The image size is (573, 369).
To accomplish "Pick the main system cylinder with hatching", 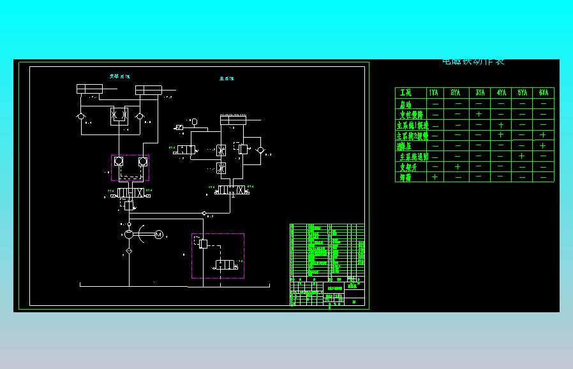I will tap(233, 119).
